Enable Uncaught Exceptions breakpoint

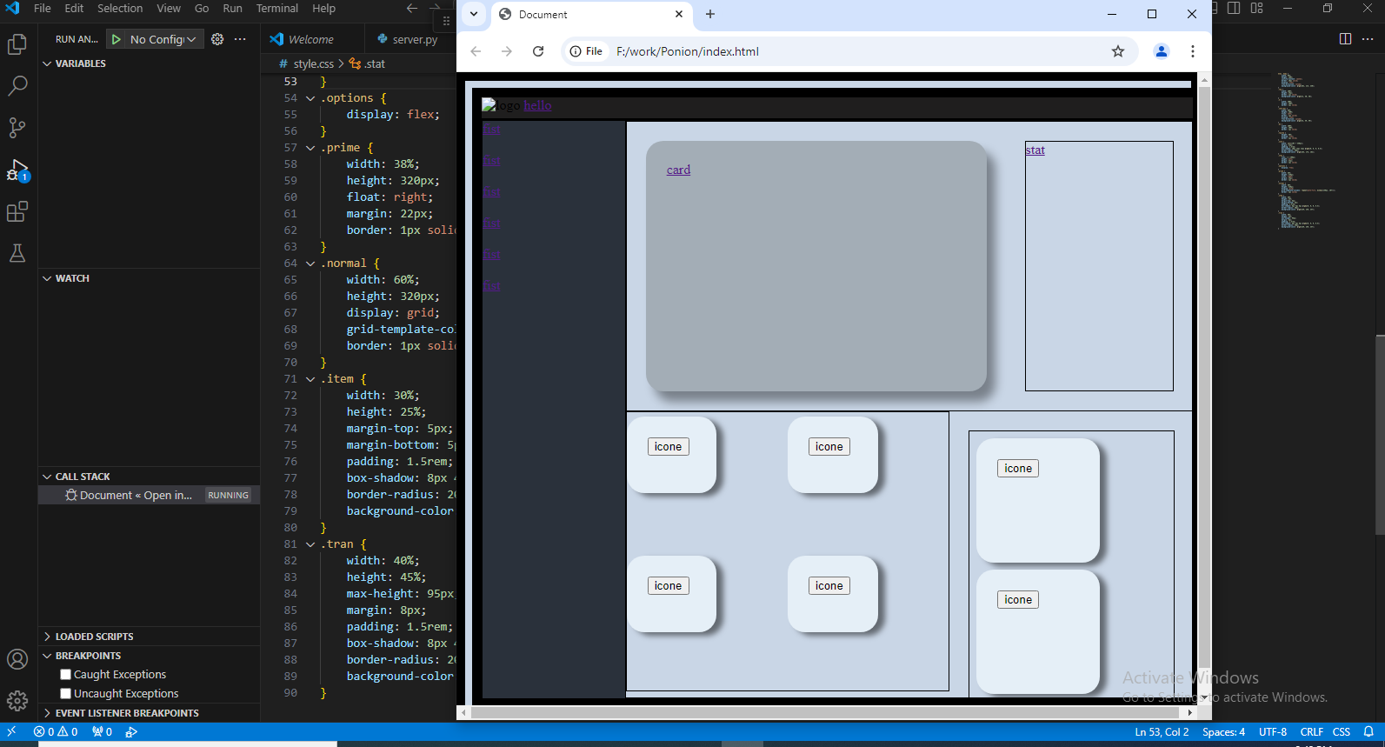point(65,694)
